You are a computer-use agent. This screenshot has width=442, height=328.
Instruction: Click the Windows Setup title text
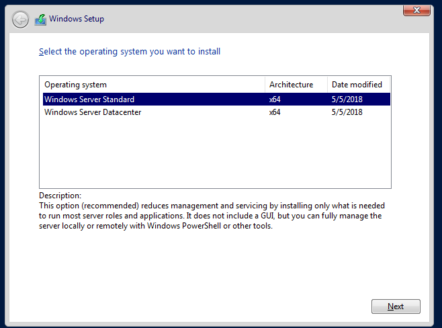(77, 19)
